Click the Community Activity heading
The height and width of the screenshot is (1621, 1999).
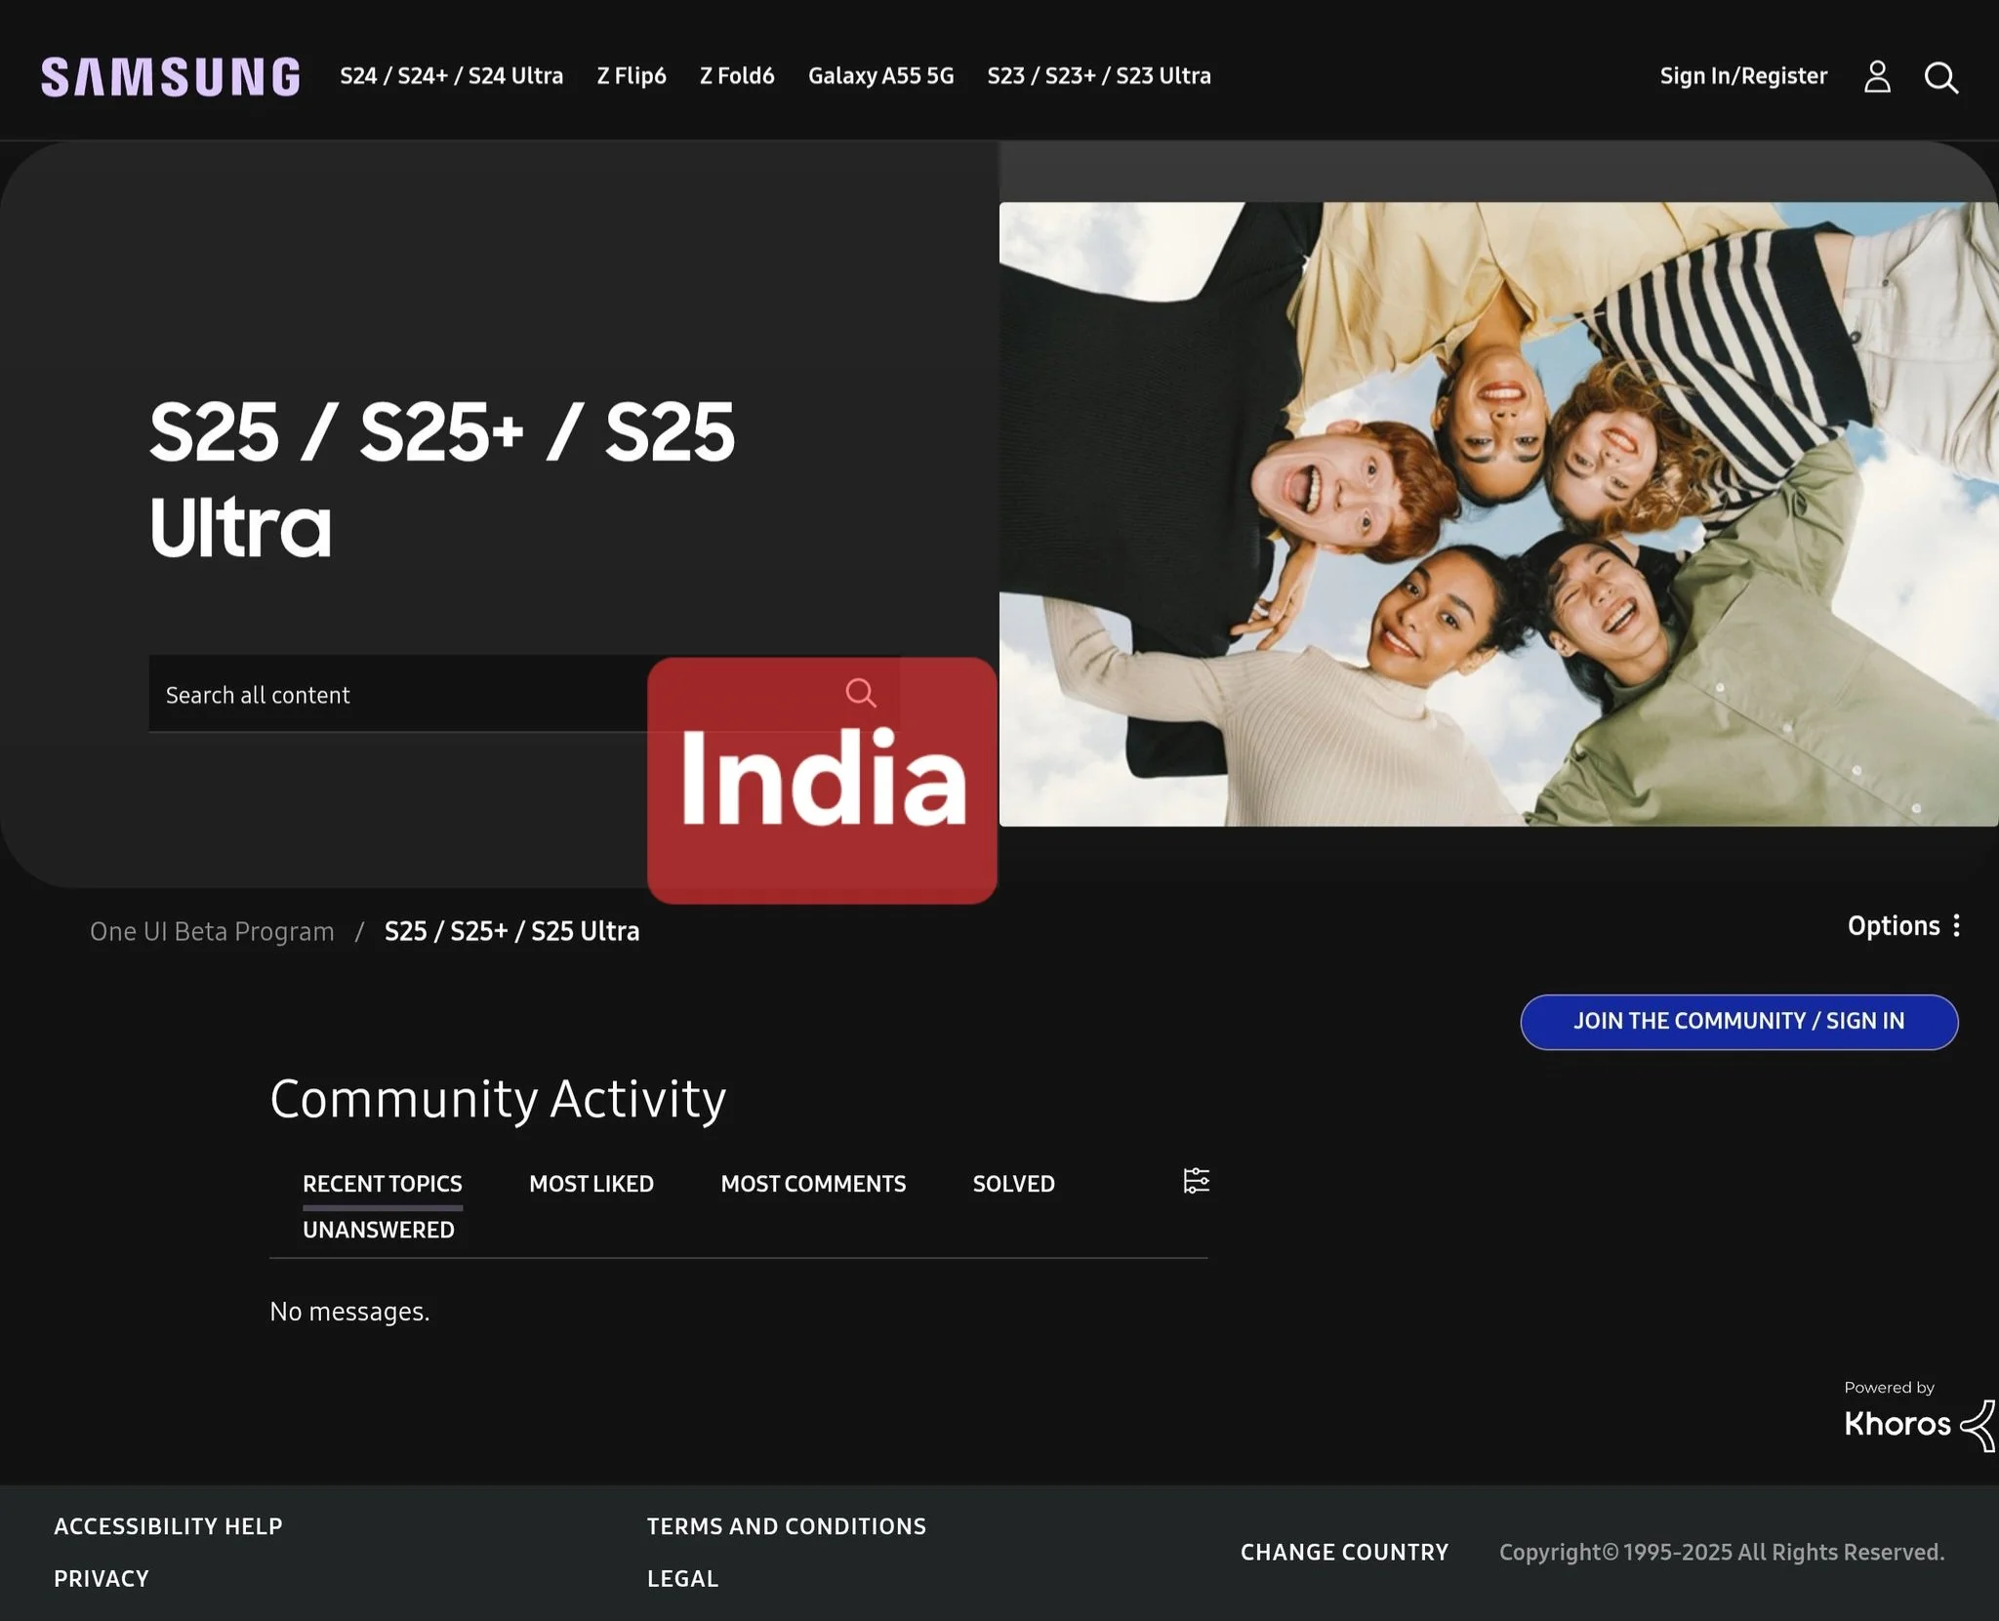coord(498,1100)
